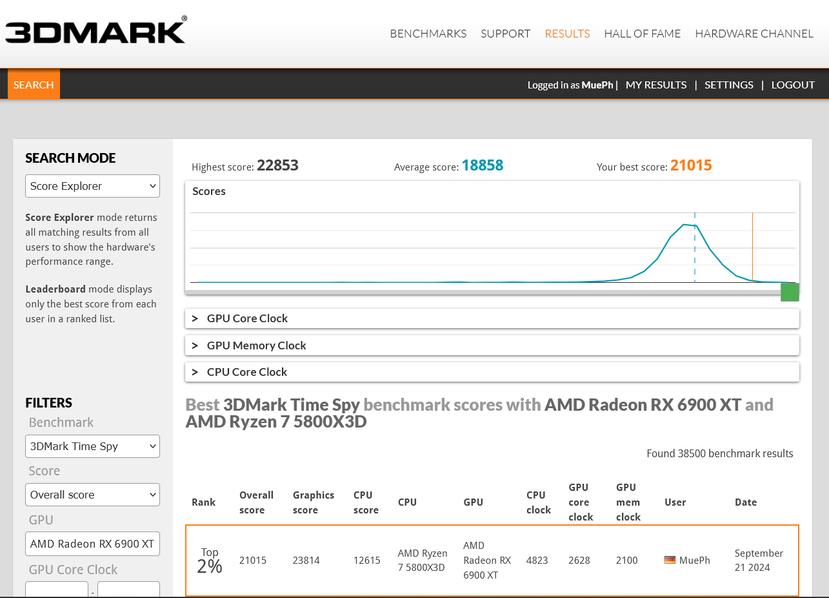
Task: Expand the GPU Memory Clock section
Action: point(492,345)
